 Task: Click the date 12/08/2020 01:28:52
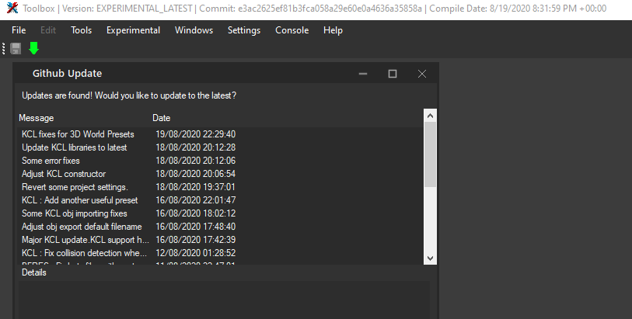pos(195,253)
